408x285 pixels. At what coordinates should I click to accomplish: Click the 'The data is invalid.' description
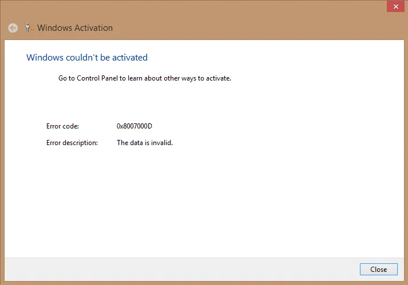click(x=145, y=143)
